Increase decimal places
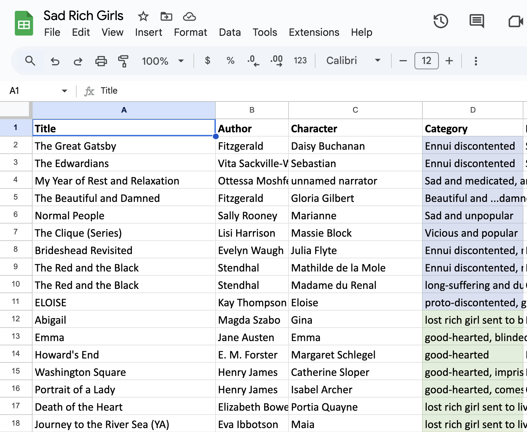Image resolution: width=527 pixels, height=432 pixels. tap(277, 61)
